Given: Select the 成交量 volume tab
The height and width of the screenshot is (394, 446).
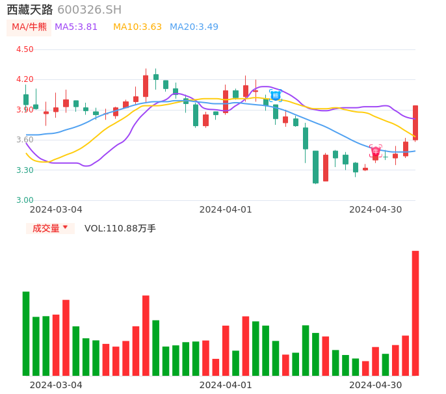Looking at the screenshot, I should tap(46, 228).
